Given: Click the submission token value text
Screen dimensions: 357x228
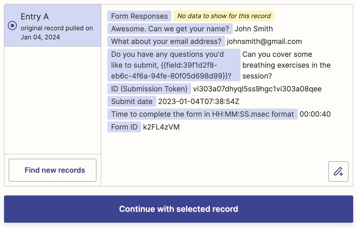Looking at the screenshot, I should [x=257, y=89].
